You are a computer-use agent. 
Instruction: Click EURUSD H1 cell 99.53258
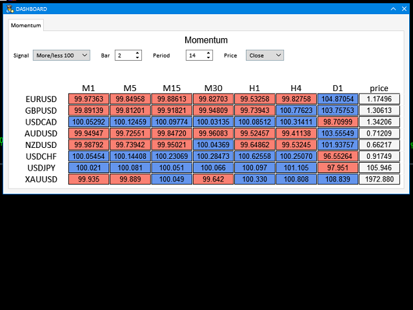point(255,99)
